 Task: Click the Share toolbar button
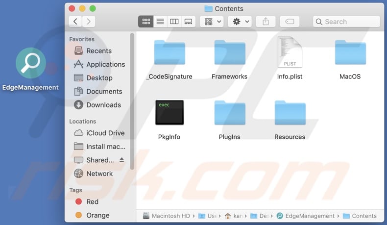tap(266, 22)
